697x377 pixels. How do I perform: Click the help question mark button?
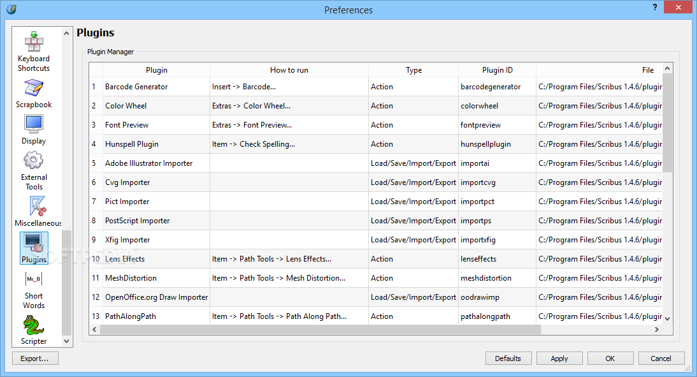coord(655,7)
